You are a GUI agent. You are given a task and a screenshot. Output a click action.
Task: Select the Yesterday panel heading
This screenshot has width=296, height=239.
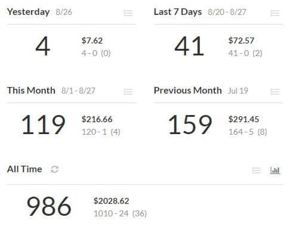click(28, 12)
